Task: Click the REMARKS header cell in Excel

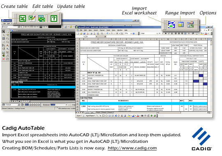Action: [x=123, y=101]
